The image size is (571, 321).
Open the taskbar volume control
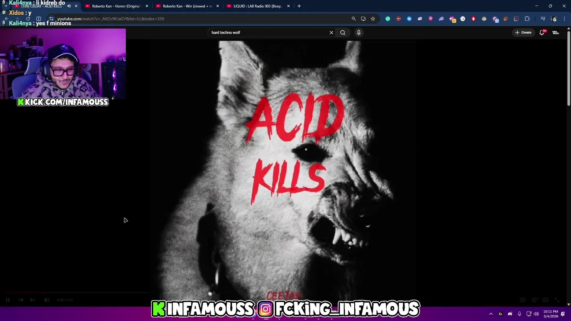[x=536, y=314]
